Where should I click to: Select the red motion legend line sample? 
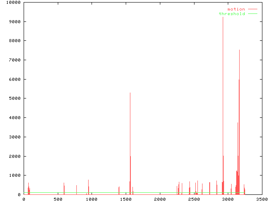click(x=253, y=9)
